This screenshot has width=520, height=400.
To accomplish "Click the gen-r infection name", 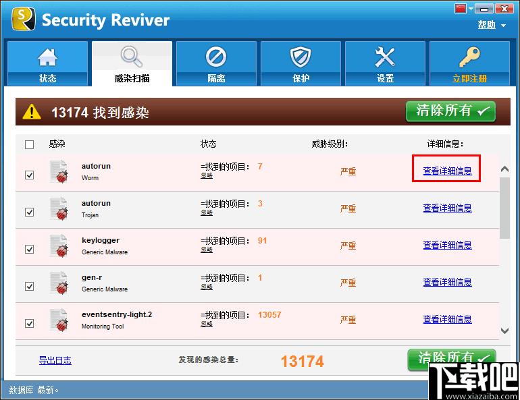I will point(92,277).
